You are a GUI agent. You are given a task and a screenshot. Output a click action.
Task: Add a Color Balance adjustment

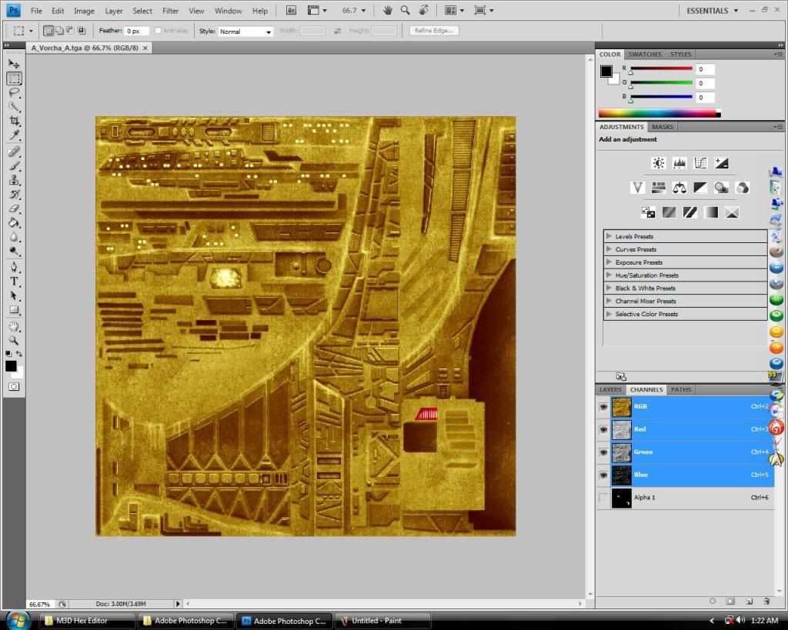pyautogui.click(x=679, y=188)
